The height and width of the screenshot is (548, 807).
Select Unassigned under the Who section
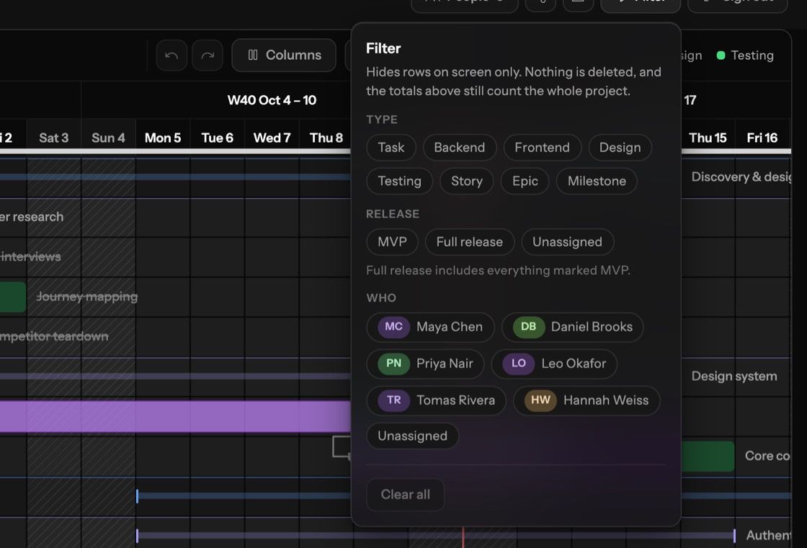(412, 436)
